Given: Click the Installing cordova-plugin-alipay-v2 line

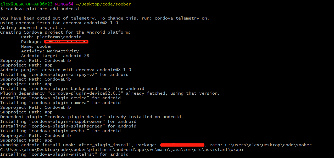Looking at the screenshot, I should [x=64, y=75].
